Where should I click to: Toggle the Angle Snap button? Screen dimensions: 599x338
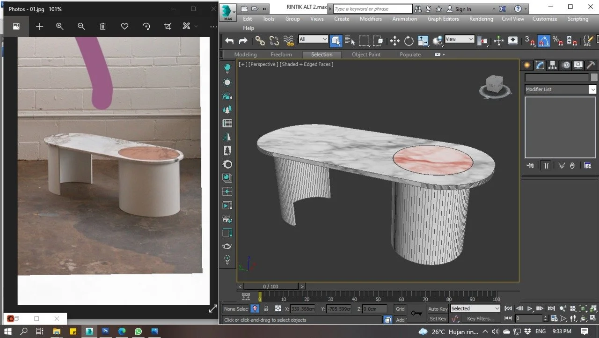tap(543, 41)
